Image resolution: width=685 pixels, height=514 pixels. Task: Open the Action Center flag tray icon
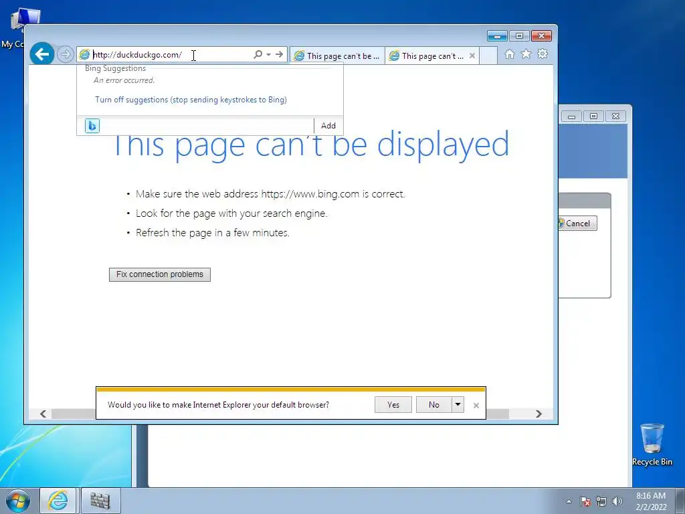585,501
